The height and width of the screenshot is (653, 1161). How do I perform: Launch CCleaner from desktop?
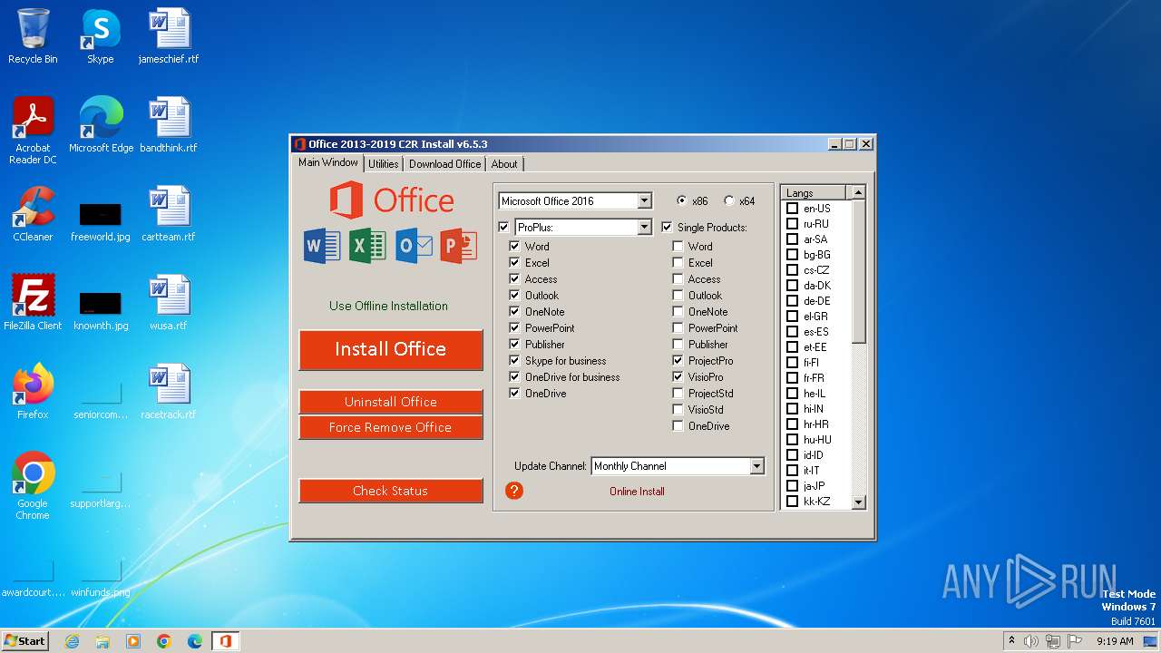33,214
